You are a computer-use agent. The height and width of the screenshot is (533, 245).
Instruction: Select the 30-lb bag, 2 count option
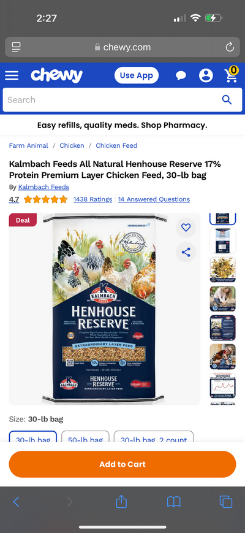point(154,437)
